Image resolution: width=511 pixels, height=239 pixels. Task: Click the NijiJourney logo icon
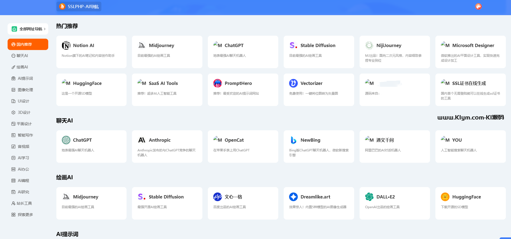369,45
